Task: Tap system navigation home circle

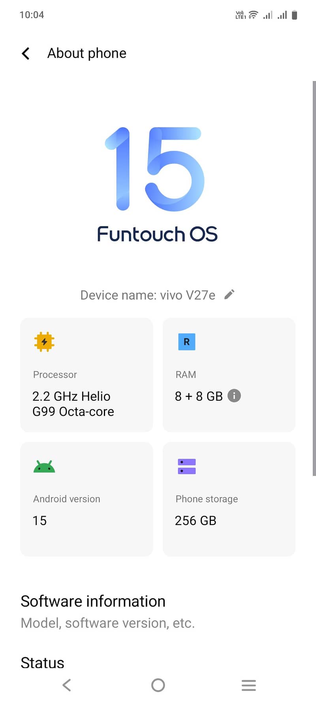Action: pyautogui.click(x=158, y=685)
